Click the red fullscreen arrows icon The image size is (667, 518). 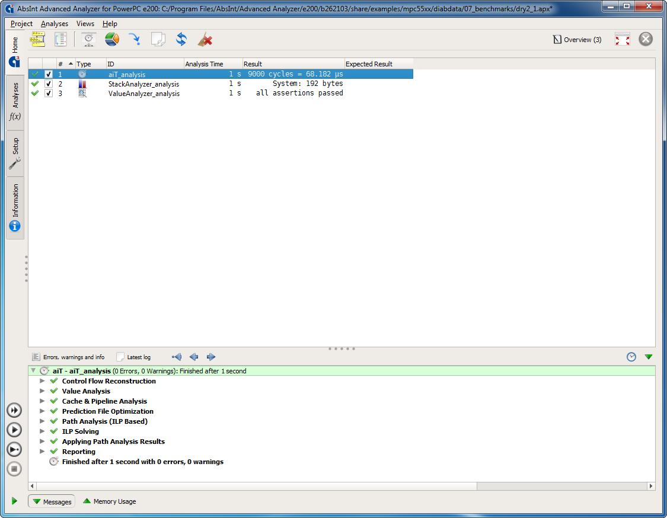[x=623, y=40]
